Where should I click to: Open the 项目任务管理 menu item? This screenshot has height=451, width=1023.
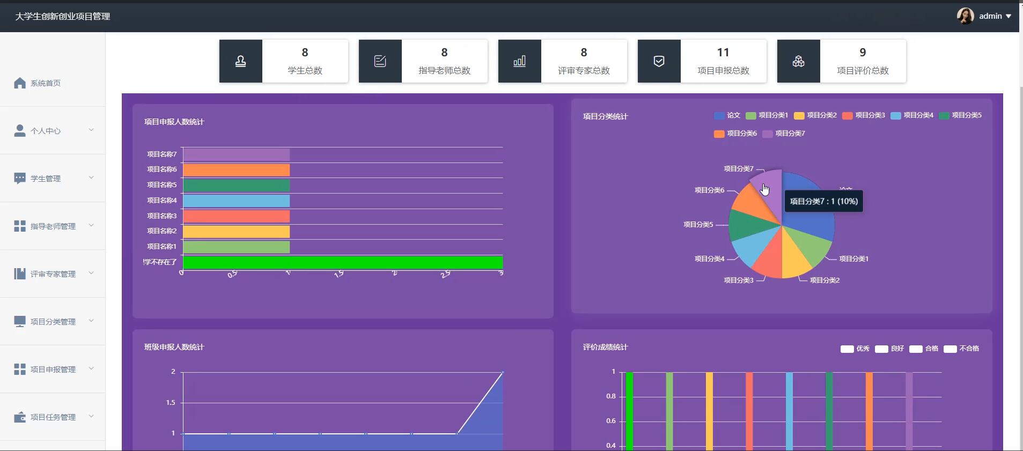[x=53, y=417]
